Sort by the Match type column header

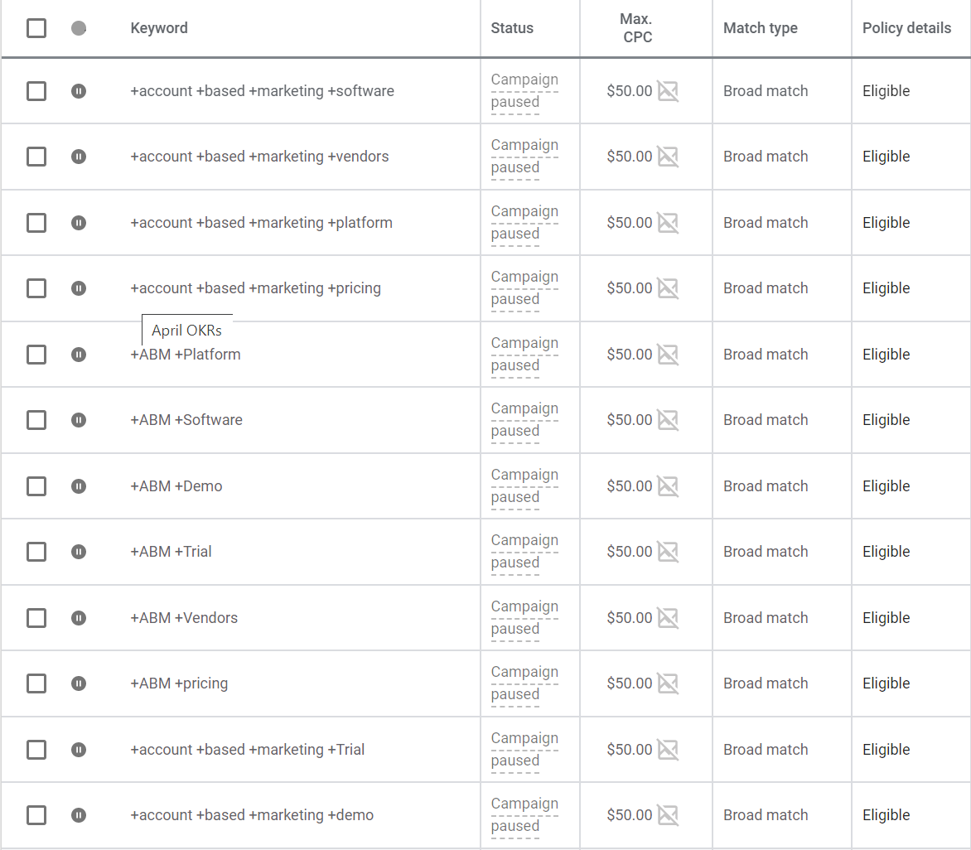[761, 28]
